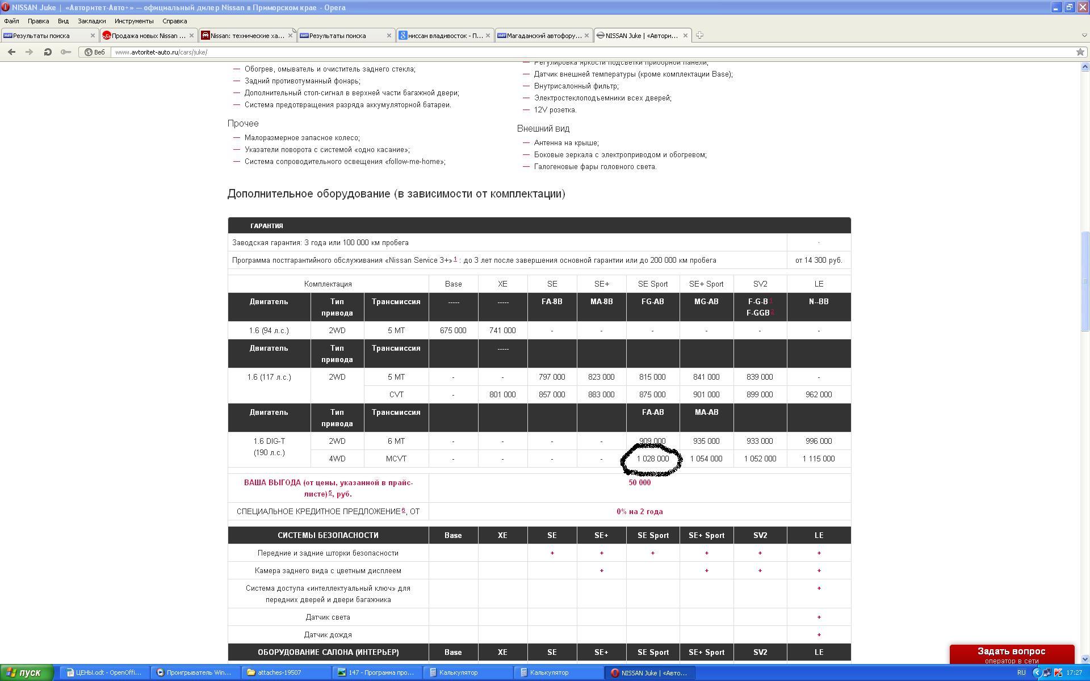
Task: Click the browser Forward arrow
Action: 29,52
